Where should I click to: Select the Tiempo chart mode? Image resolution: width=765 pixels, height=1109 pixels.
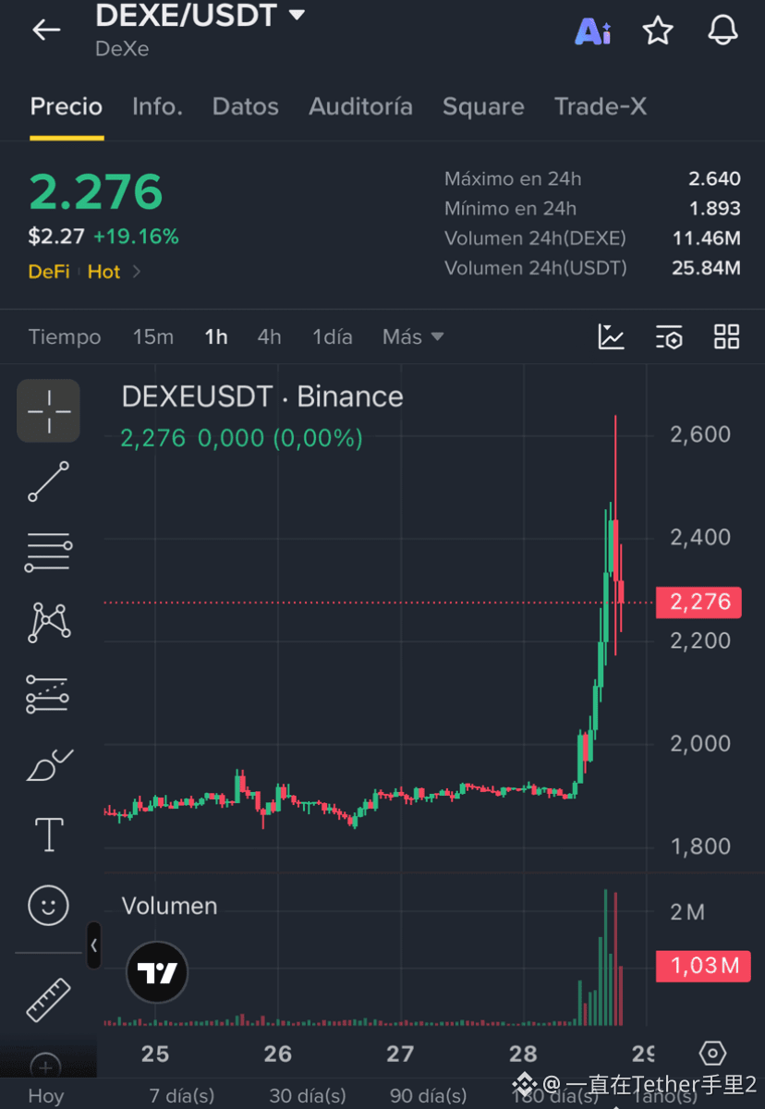pyautogui.click(x=65, y=337)
